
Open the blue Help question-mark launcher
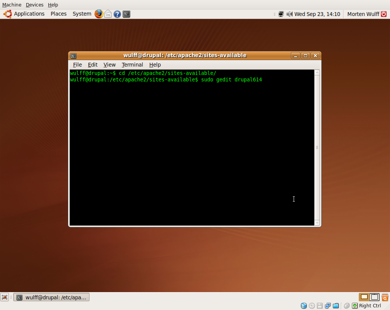point(117,14)
